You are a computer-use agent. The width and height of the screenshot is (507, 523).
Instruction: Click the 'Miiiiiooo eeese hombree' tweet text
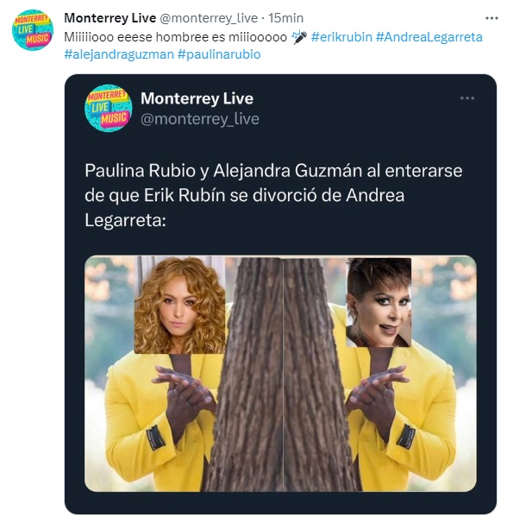(175, 37)
